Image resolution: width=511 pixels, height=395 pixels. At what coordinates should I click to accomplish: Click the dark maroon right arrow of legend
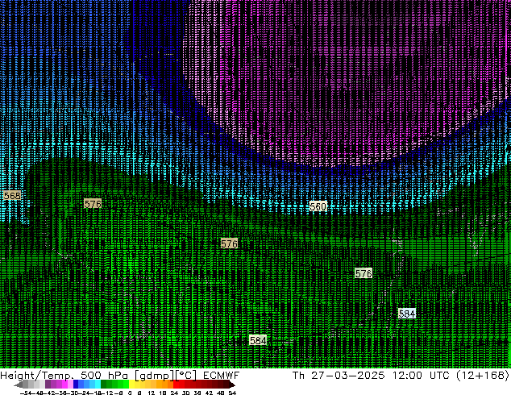[x=231, y=385]
